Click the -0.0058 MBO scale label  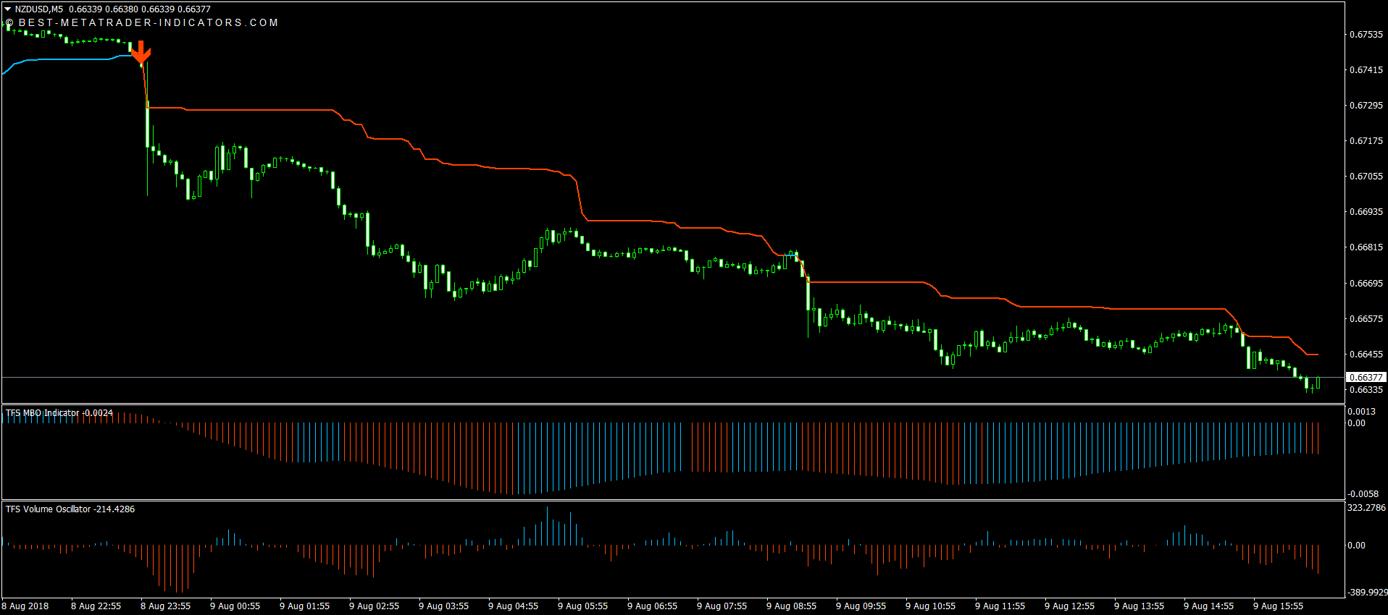click(x=1363, y=493)
